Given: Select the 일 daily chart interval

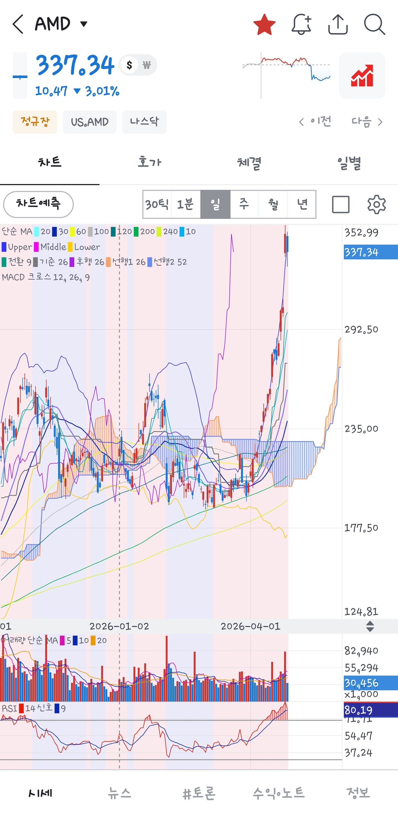Looking at the screenshot, I should pos(215,204).
